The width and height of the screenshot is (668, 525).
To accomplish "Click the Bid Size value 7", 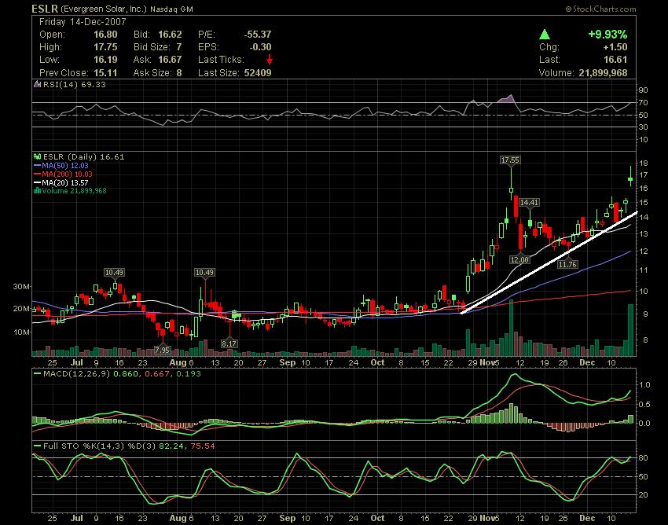I will coord(179,47).
